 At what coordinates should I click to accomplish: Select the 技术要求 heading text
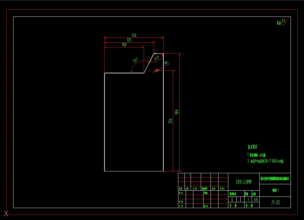[x=253, y=147]
